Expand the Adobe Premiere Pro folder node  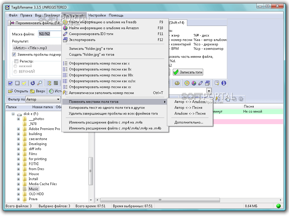(x=18, y=129)
